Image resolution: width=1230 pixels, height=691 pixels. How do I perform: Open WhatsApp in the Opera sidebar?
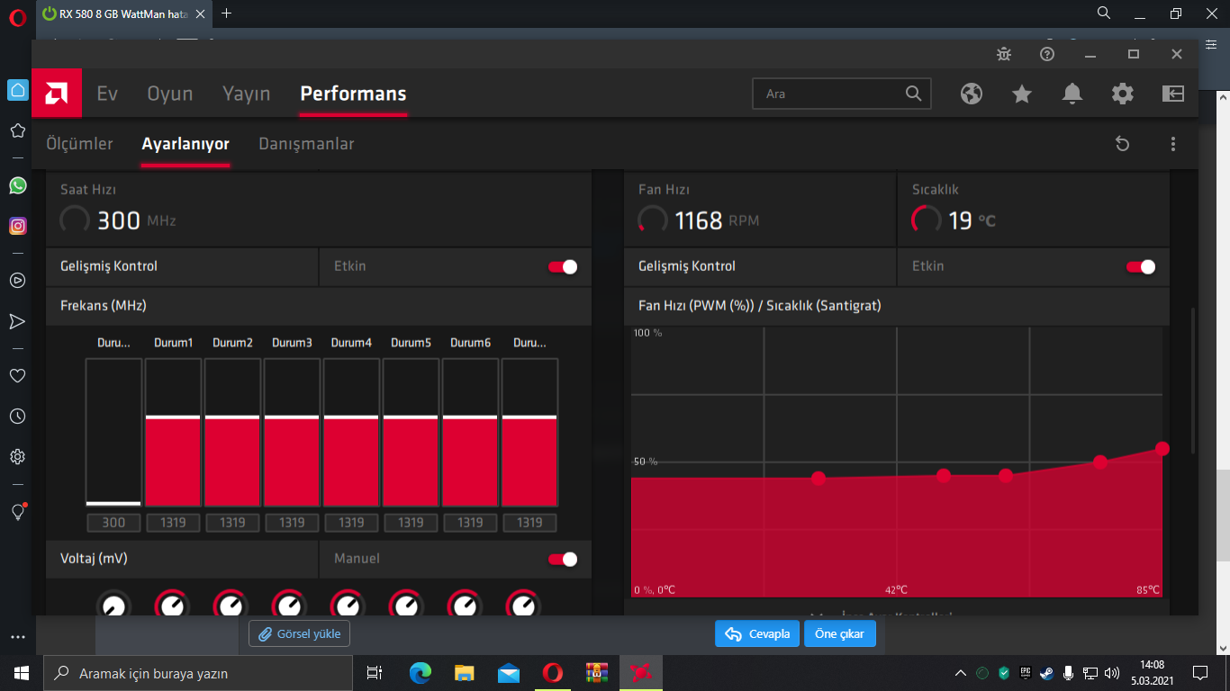click(x=17, y=185)
